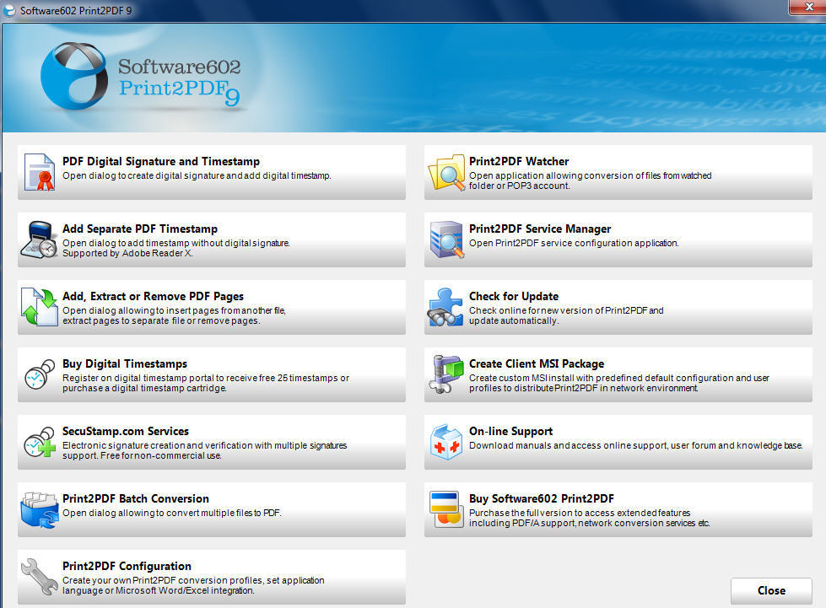
Task: Click the SecuStamp.com Services icon
Action: [x=39, y=442]
